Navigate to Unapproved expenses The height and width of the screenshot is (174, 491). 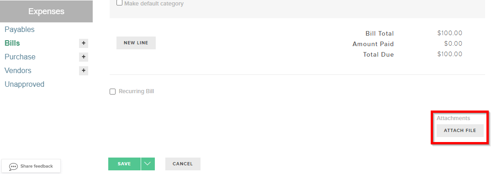24,84
